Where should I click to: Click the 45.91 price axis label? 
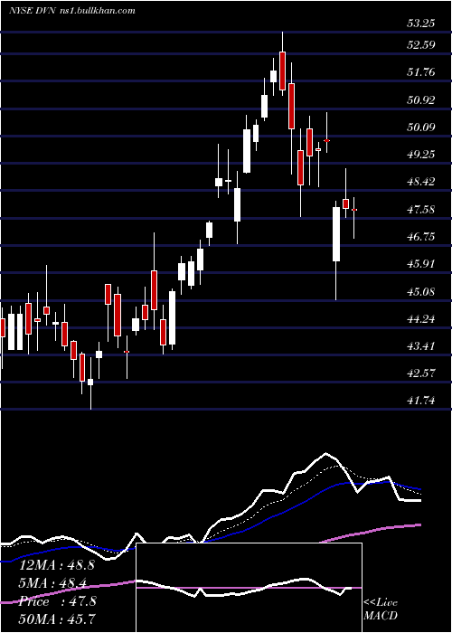coord(420,264)
